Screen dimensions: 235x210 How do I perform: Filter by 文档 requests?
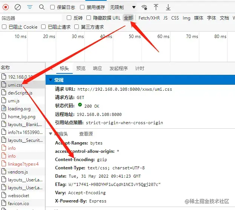[x=224, y=18]
